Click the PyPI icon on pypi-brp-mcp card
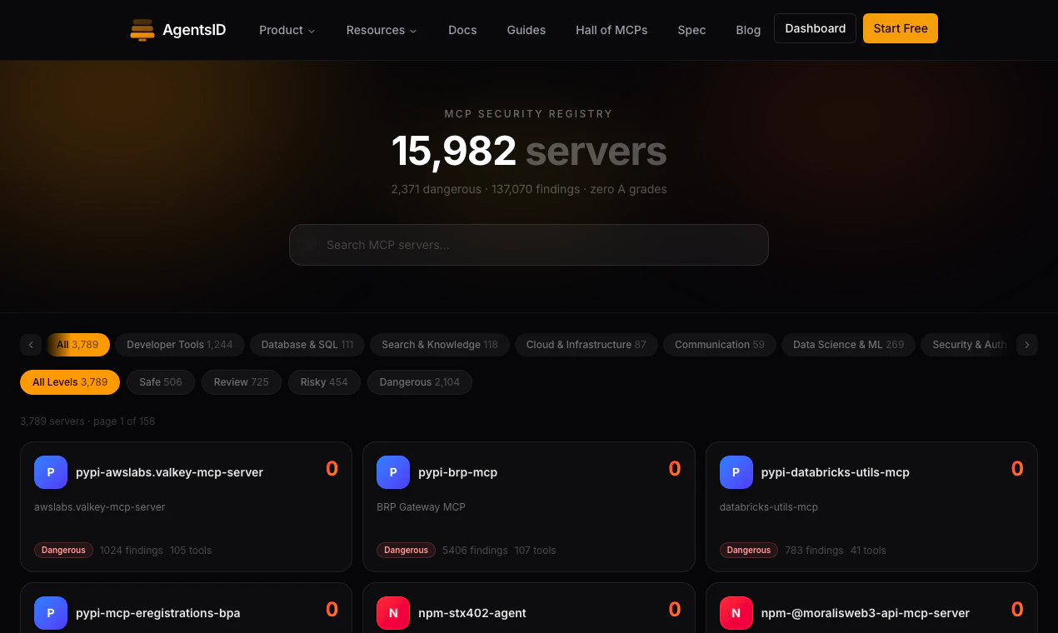Image resolution: width=1058 pixels, height=633 pixels. coord(392,472)
